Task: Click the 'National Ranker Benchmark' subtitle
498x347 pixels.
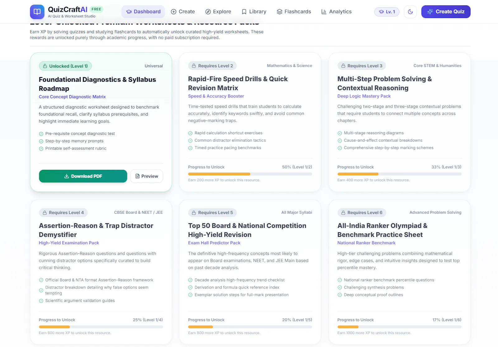Action: (x=366, y=243)
